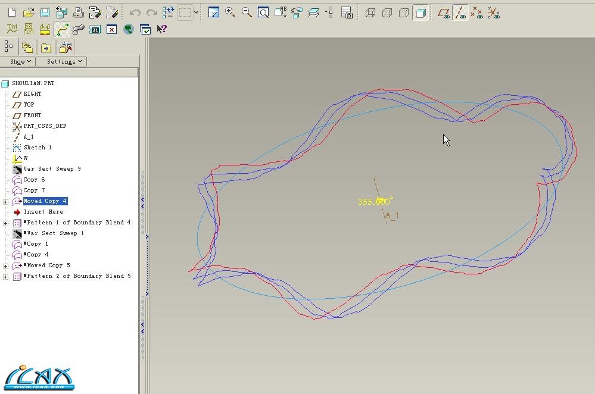Toggle datum planes display

(444, 12)
